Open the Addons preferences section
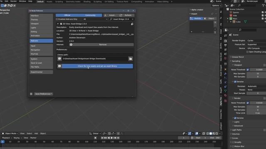Image resolution: width=266 pixels, height=149 pixels. coord(41,41)
